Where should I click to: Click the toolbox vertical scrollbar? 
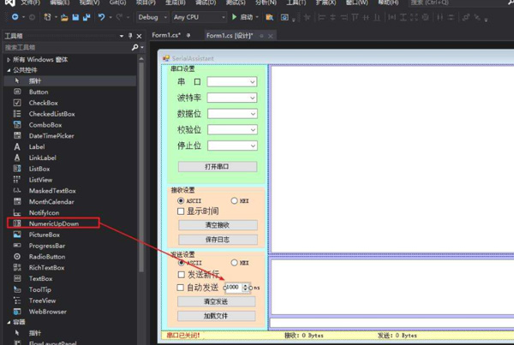coord(141,167)
